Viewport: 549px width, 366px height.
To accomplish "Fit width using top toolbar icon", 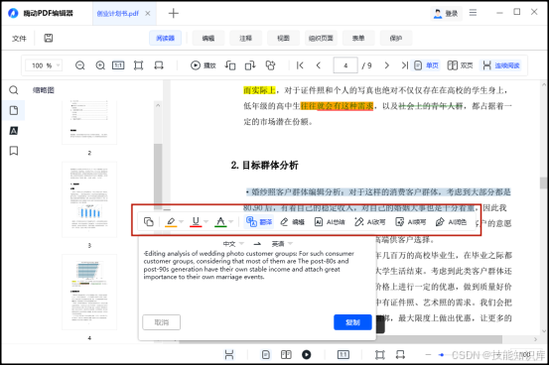I will (x=159, y=65).
